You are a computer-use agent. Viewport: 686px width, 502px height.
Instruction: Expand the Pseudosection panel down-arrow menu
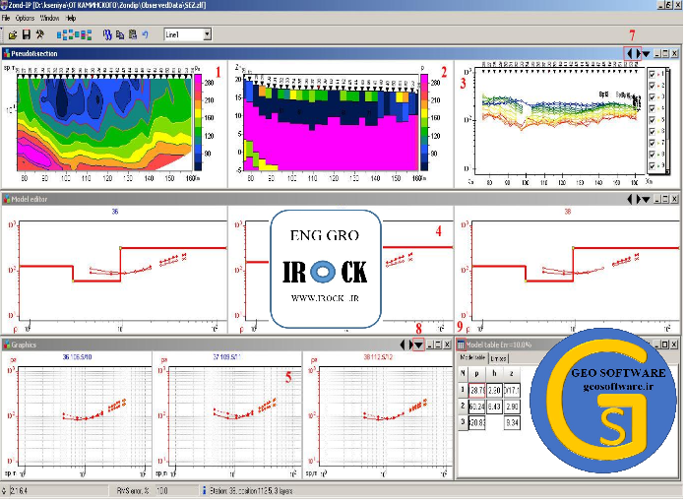(x=646, y=54)
